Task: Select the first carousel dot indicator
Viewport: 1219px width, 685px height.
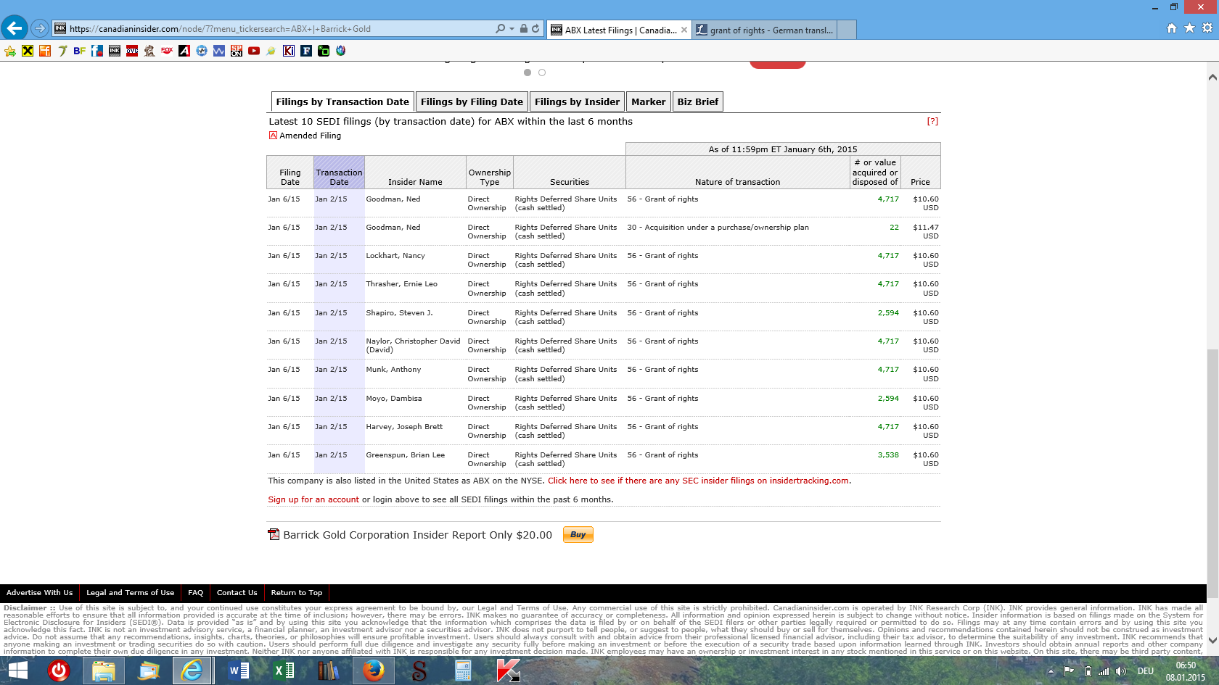Action: point(528,72)
